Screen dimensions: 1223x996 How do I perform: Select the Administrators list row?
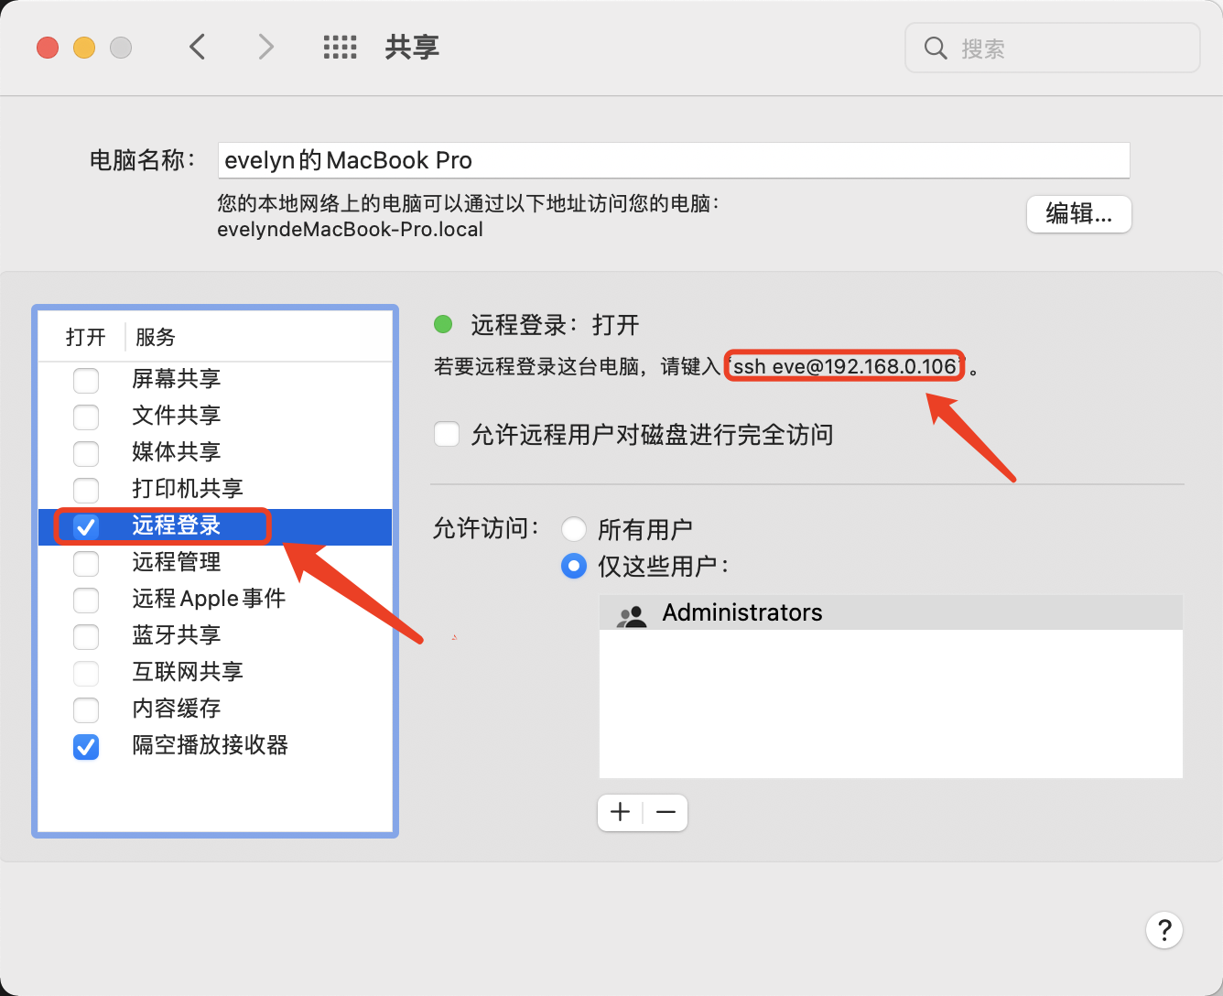891,612
